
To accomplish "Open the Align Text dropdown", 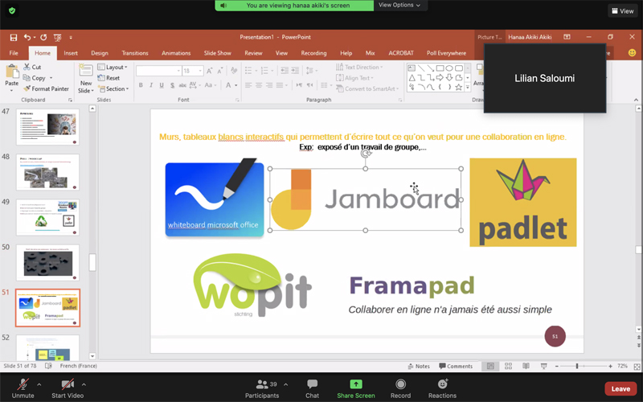I will point(354,78).
